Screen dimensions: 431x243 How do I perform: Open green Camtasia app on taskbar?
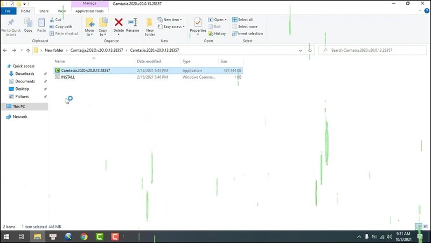(x=100, y=237)
